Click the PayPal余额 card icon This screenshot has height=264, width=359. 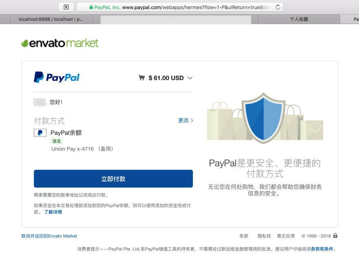coord(40,133)
